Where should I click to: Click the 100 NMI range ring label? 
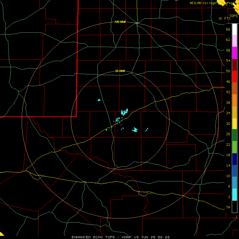click(120, 22)
